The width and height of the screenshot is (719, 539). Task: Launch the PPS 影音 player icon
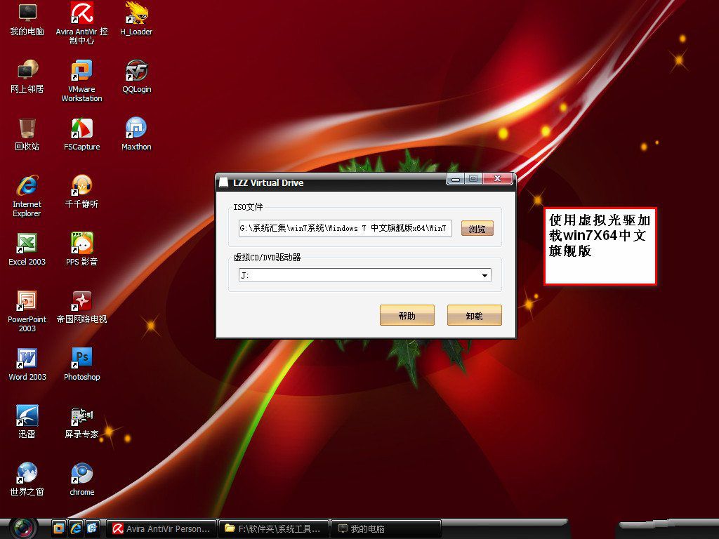click(81, 244)
